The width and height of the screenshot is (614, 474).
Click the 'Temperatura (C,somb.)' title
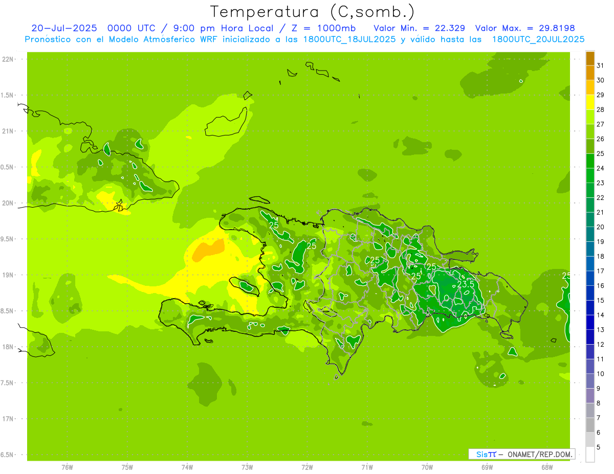312,12
